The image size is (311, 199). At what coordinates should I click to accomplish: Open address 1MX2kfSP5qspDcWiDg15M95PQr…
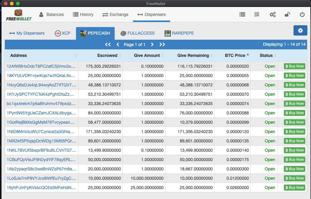41,141
